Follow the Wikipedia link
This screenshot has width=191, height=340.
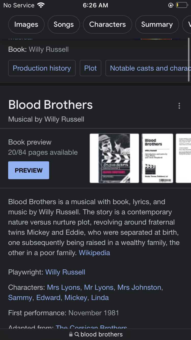(94, 253)
